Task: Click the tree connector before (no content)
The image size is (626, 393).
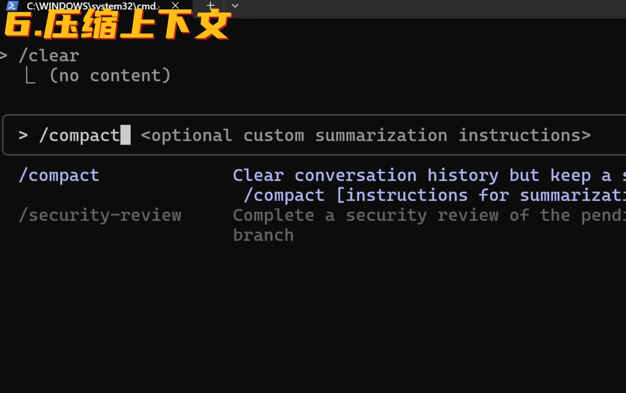Action: coord(31,76)
